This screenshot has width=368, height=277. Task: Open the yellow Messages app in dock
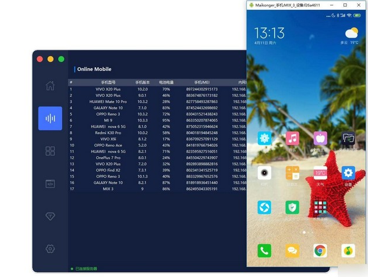coord(292,250)
